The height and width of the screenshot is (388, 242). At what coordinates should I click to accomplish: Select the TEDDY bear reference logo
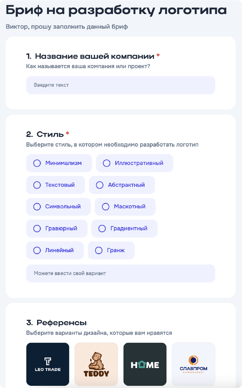point(96,364)
